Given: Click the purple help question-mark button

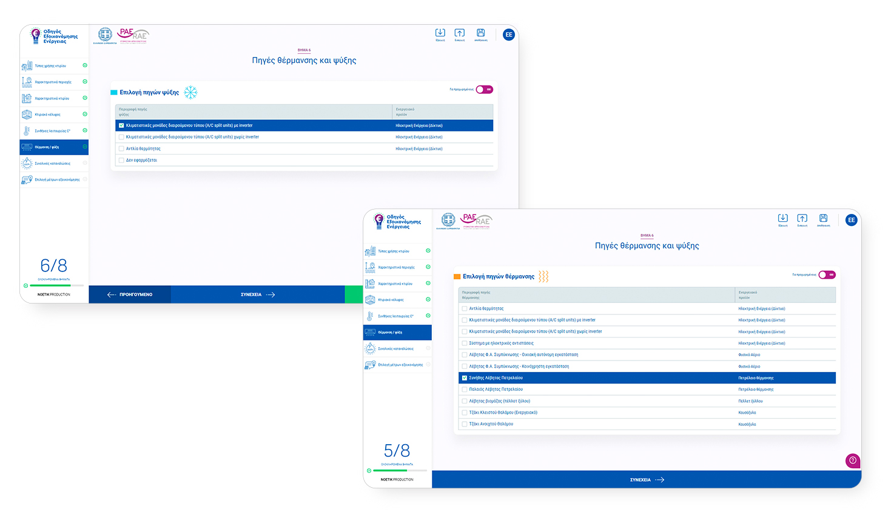Looking at the screenshot, I should click(x=852, y=460).
